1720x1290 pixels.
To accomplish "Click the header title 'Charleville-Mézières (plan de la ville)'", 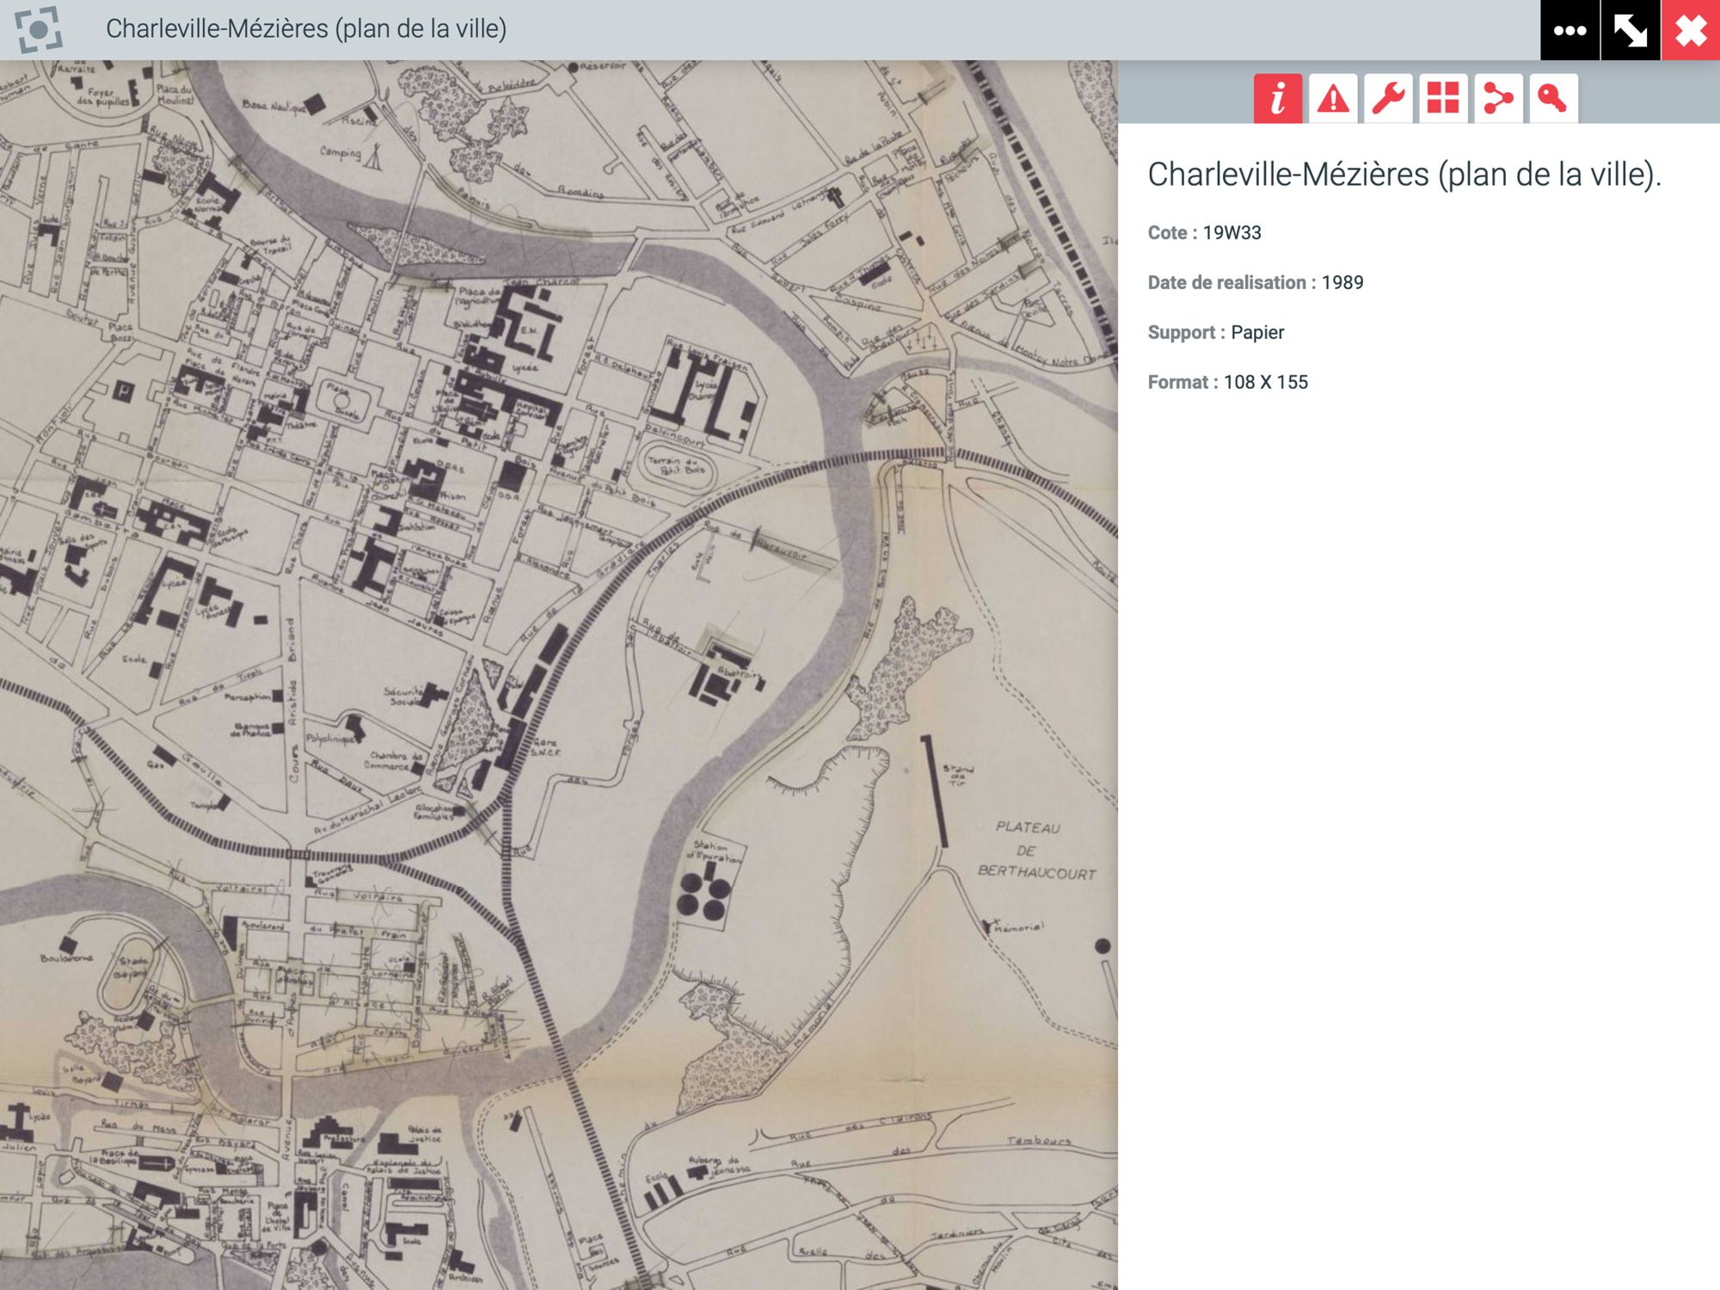I will [306, 29].
